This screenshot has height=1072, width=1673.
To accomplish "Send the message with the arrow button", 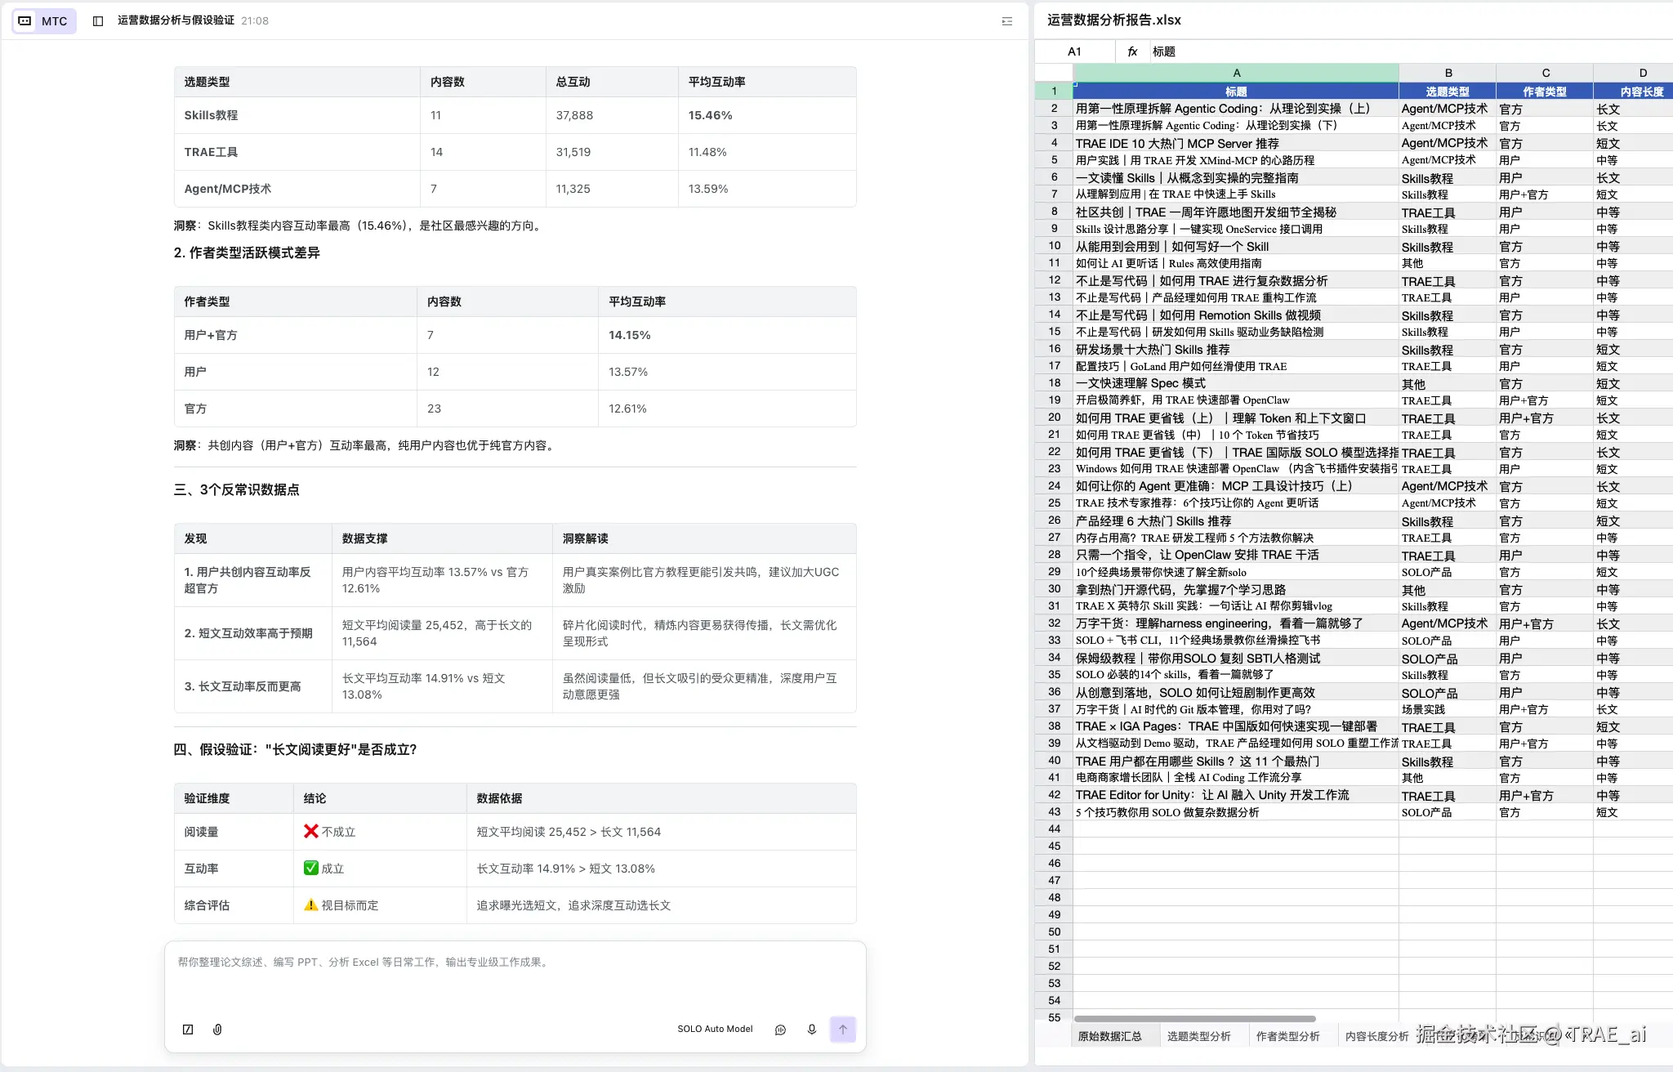I will (843, 1030).
